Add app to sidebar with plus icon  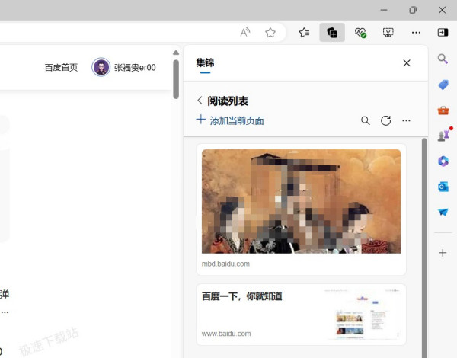[x=443, y=253]
